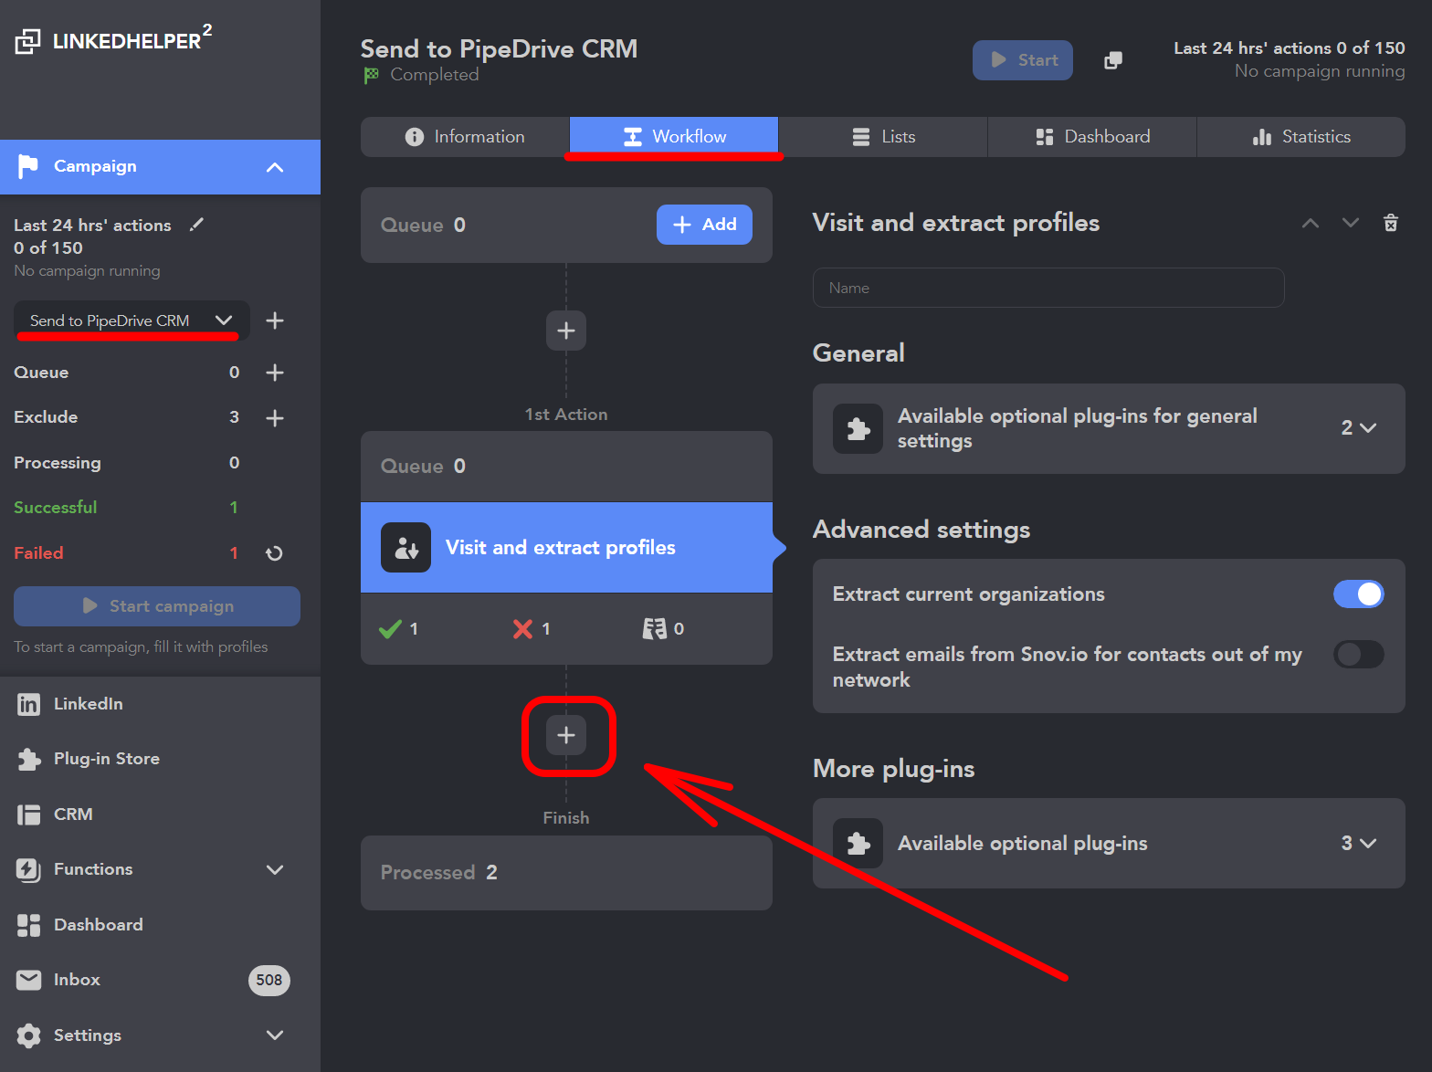Open the Processed 2 finish card
1432x1072 pixels.
(x=566, y=873)
